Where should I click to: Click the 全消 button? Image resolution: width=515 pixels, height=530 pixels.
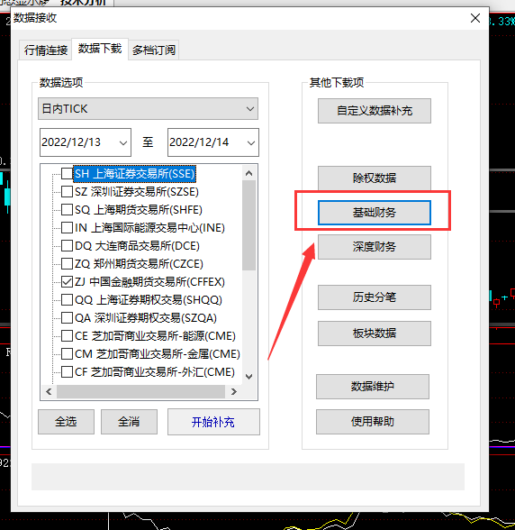point(129,422)
